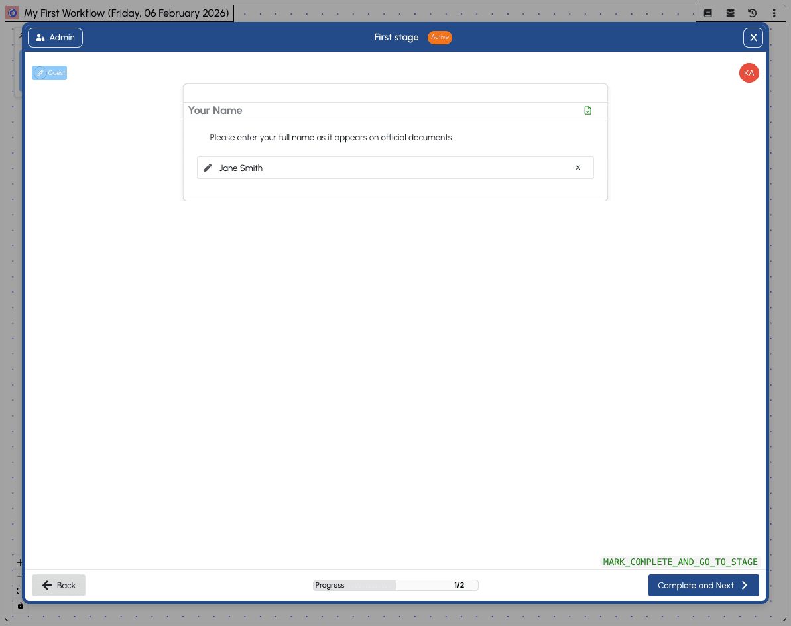
Task: Open the version history clock icon
Action: [752, 13]
